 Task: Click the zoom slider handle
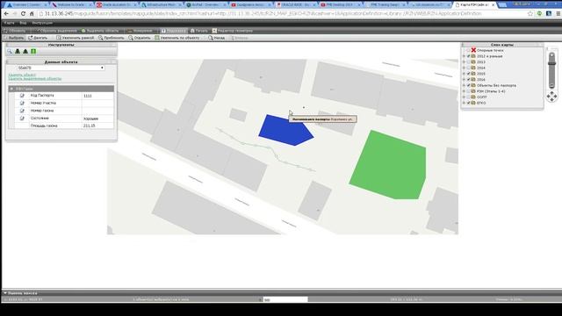pyautogui.click(x=552, y=63)
